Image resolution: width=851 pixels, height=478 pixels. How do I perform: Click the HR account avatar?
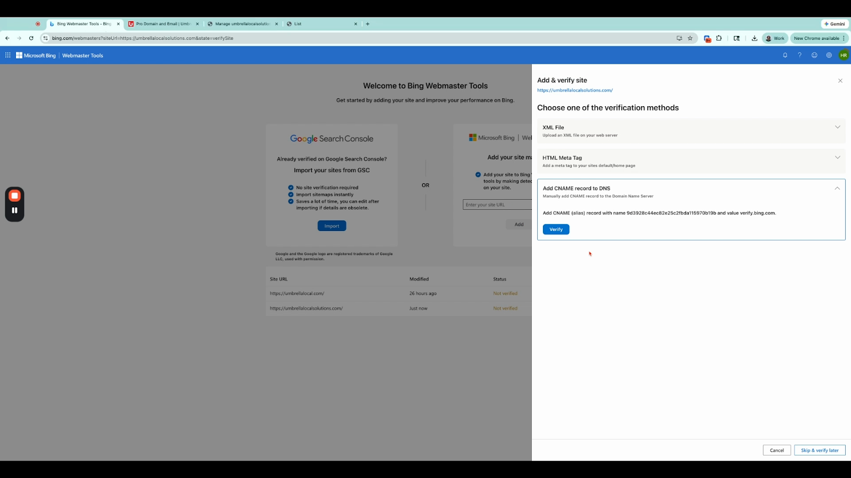[844, 55]
